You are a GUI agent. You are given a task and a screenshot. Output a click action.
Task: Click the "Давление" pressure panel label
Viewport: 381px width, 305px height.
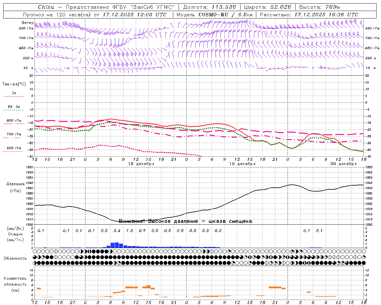pyautogui.click(x=15, y=184)
